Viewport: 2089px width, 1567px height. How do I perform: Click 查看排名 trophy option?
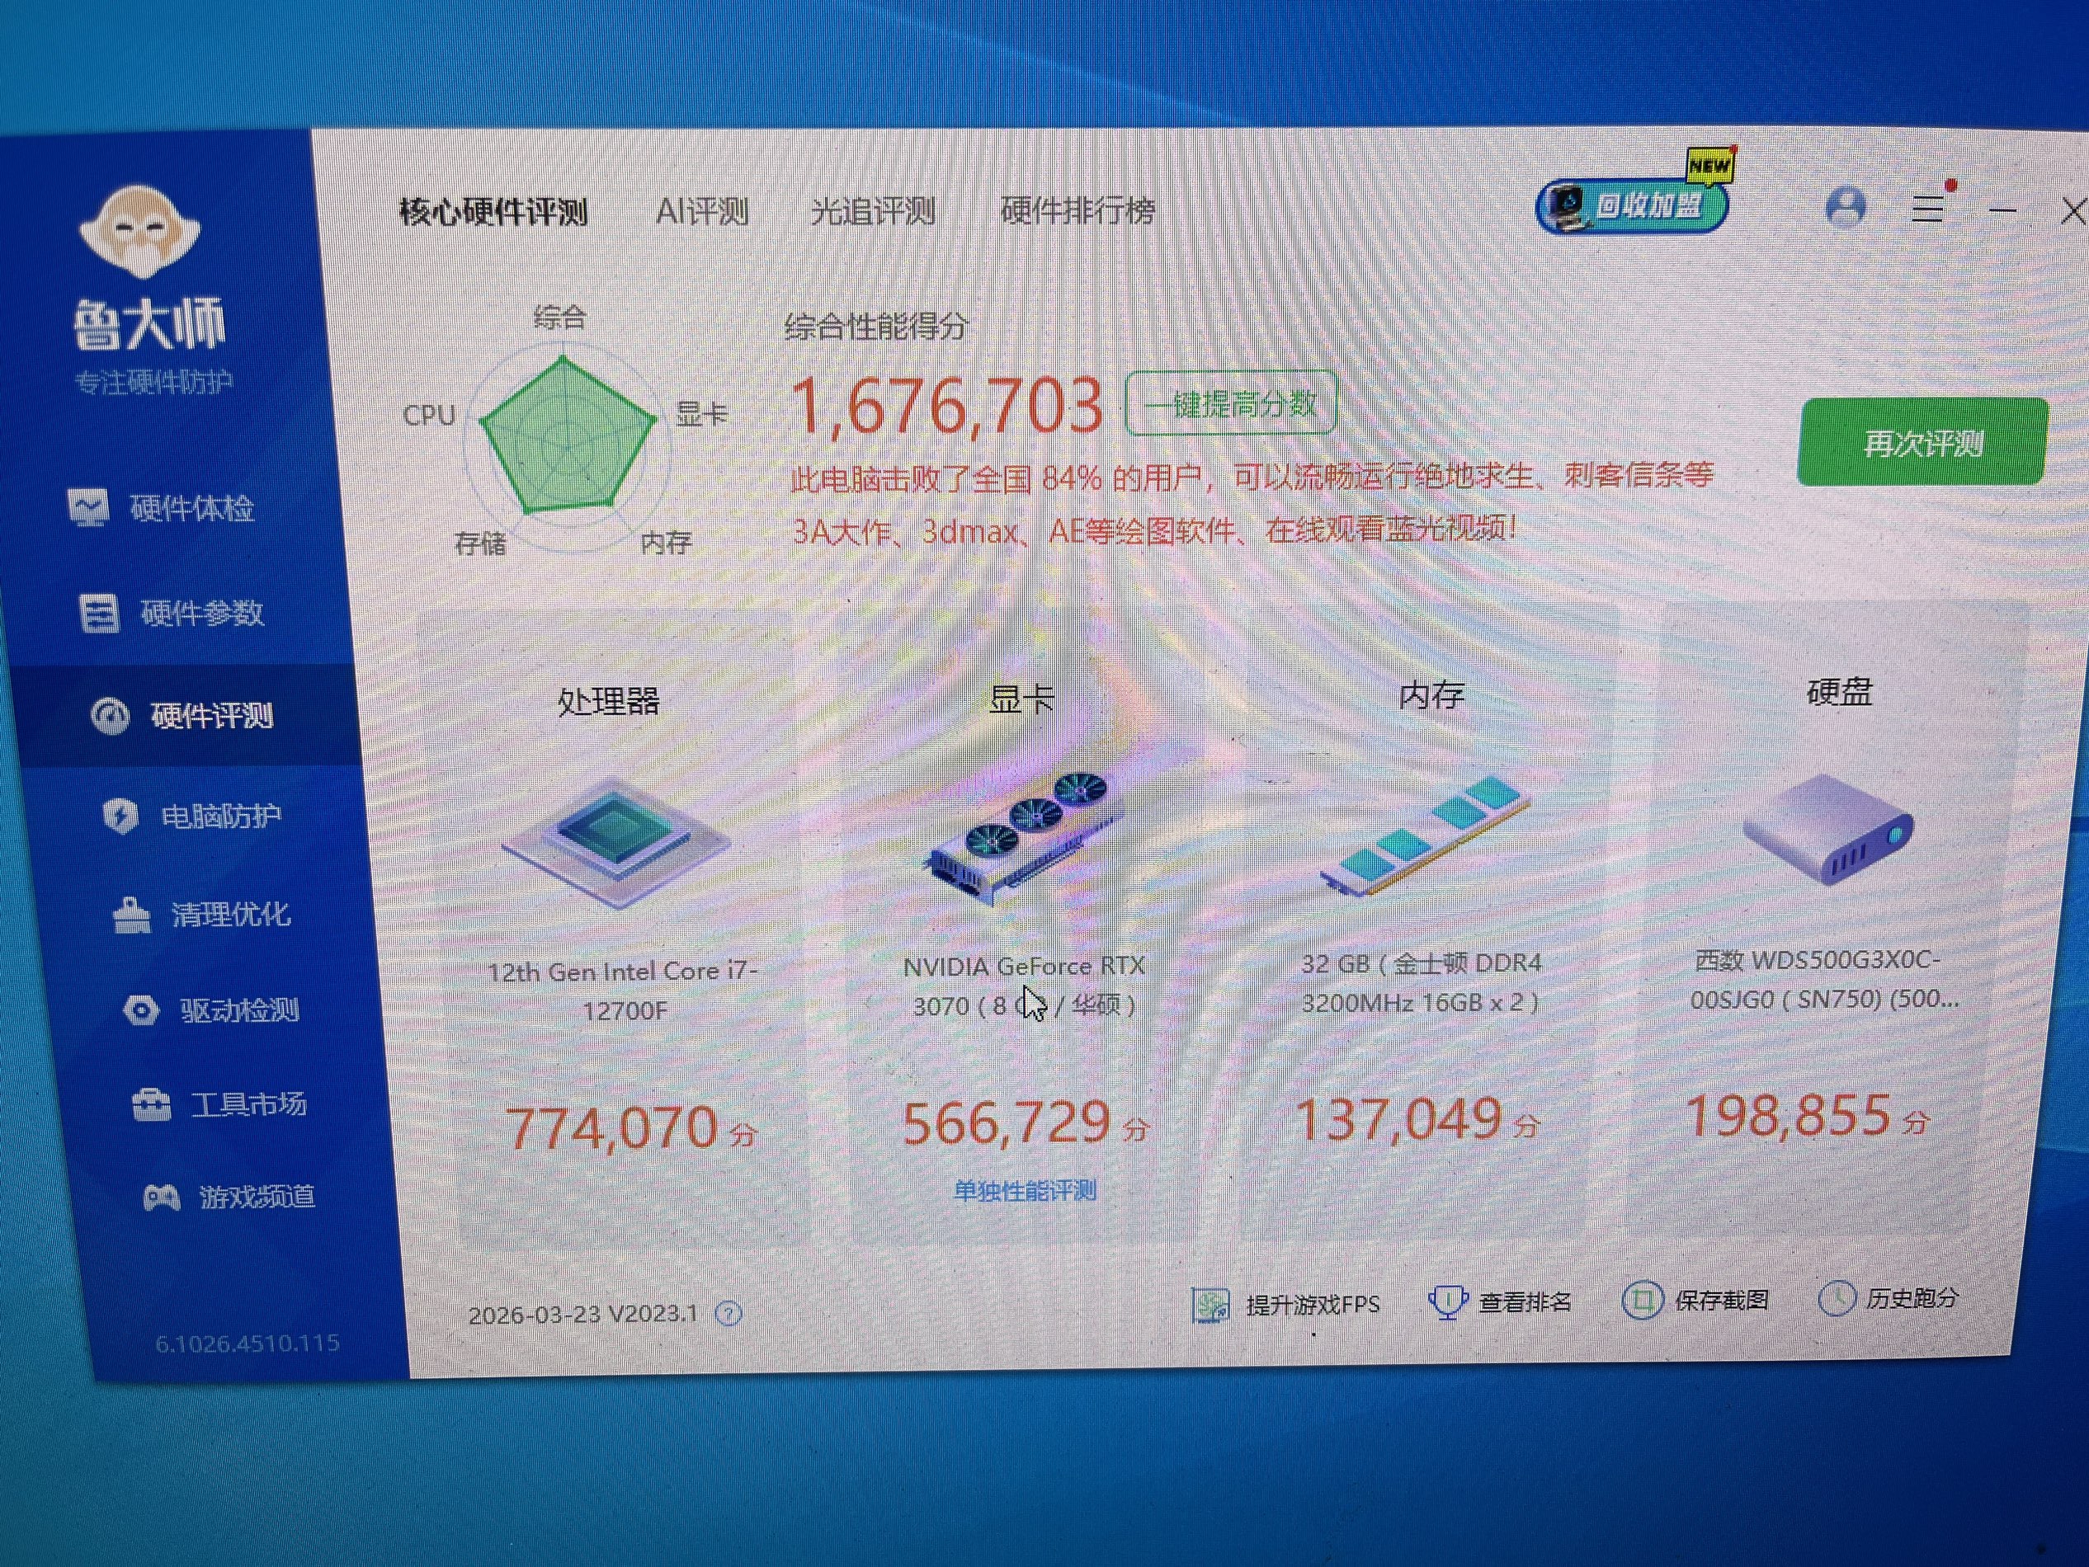click(1522, 1301)
